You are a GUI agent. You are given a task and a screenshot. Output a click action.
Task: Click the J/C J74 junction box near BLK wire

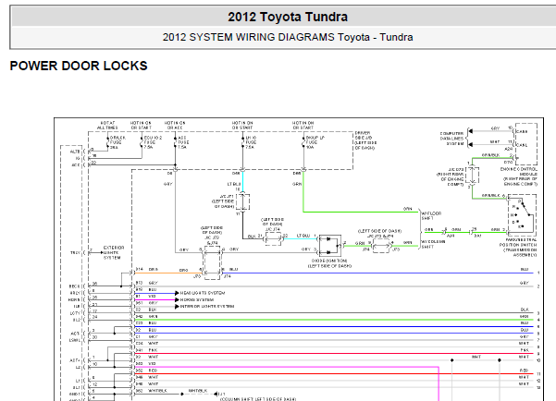(273, 239)
